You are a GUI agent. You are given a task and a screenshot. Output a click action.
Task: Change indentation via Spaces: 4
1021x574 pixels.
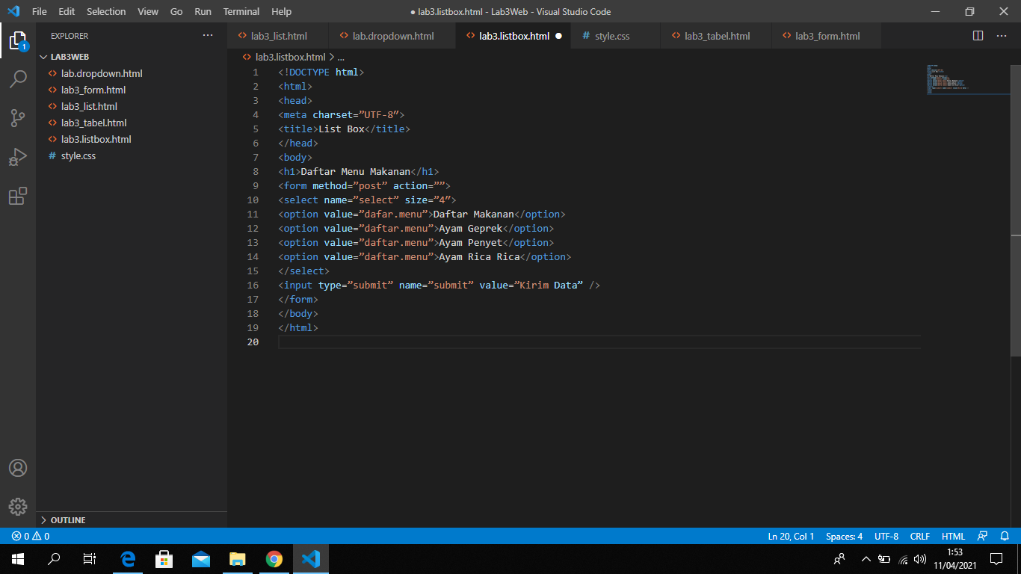844,536
